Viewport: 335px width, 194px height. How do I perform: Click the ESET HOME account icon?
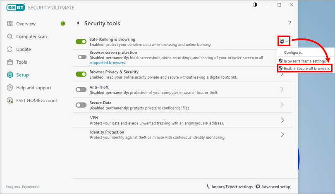[x=10, y=101]
